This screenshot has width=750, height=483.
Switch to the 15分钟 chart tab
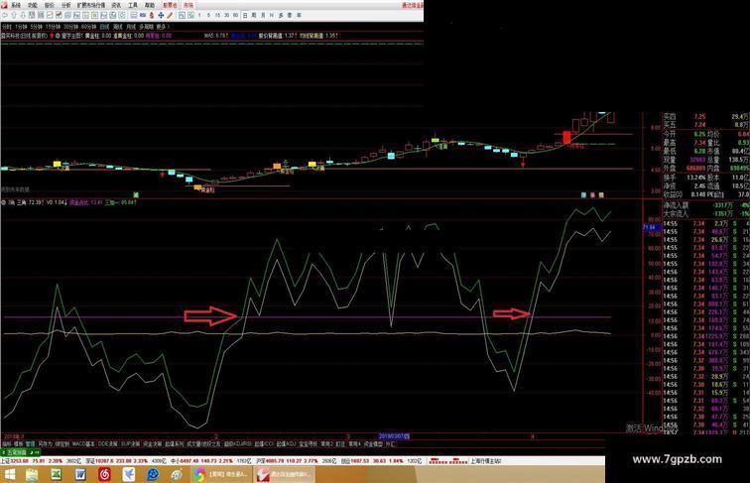tap(52, 27)
